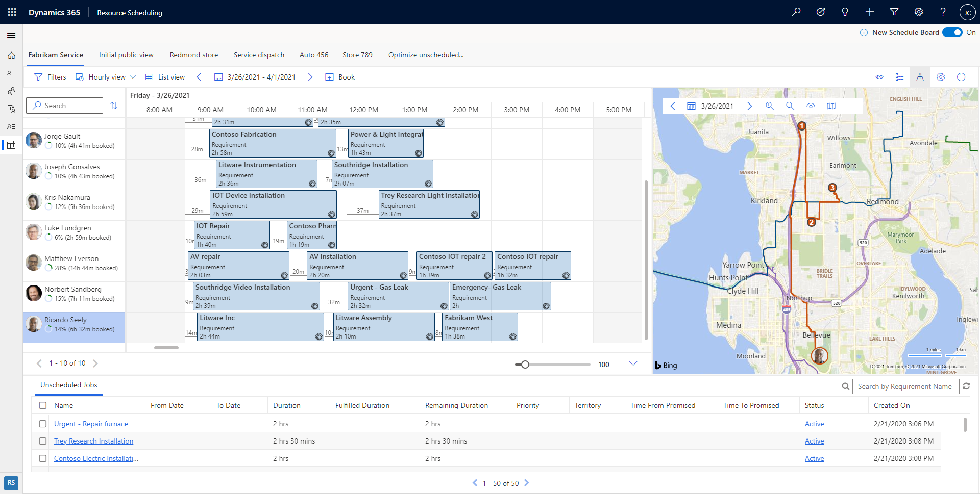Go to previous date range on board
This screenshot has height=494, width=980.
199,77
